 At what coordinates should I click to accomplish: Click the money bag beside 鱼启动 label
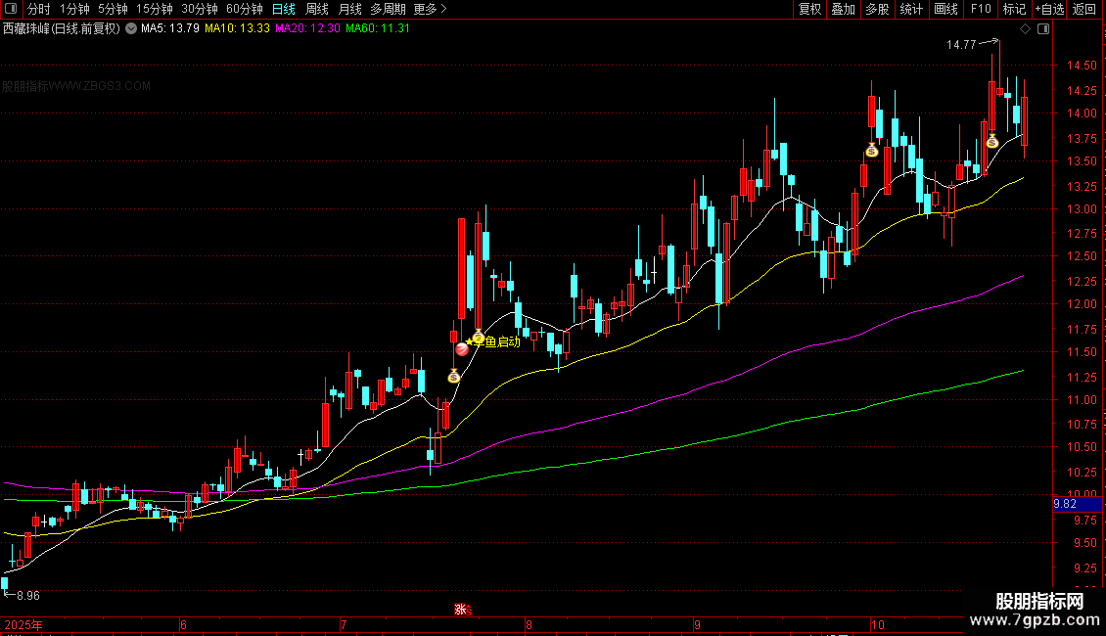pyautogui.click(x=479, y=338)
